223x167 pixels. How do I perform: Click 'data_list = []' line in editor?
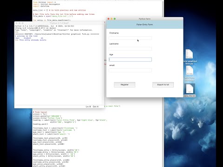pyautogui.click(x=59, y=10)
